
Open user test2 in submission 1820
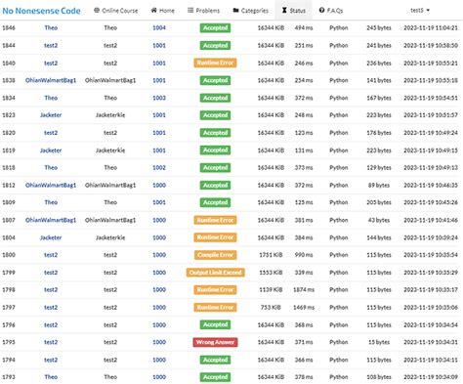51,133
